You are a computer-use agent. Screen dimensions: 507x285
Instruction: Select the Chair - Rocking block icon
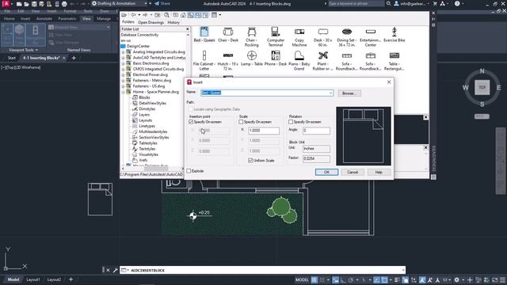(252, 32)
